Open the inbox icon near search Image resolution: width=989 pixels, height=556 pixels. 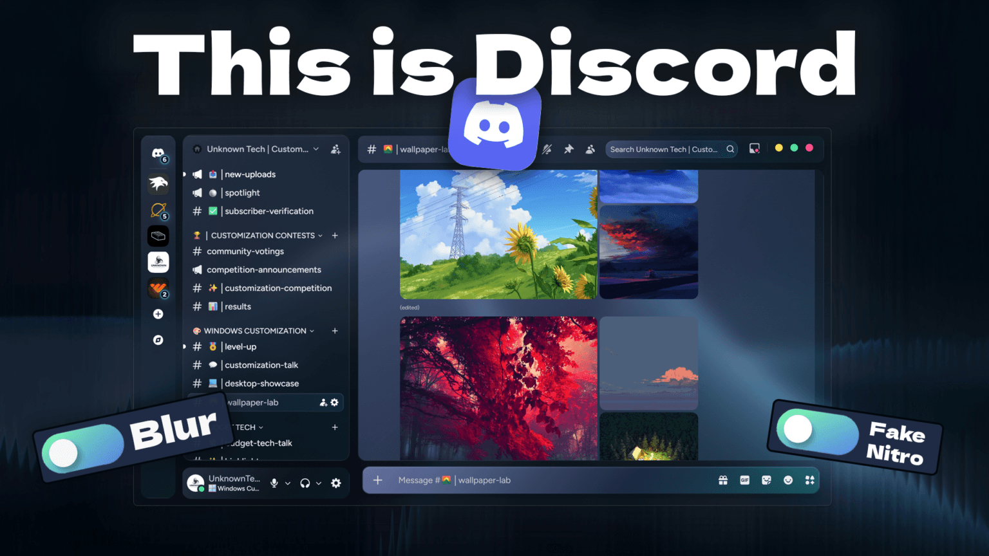pyautogui.click(x=755, y=149)
